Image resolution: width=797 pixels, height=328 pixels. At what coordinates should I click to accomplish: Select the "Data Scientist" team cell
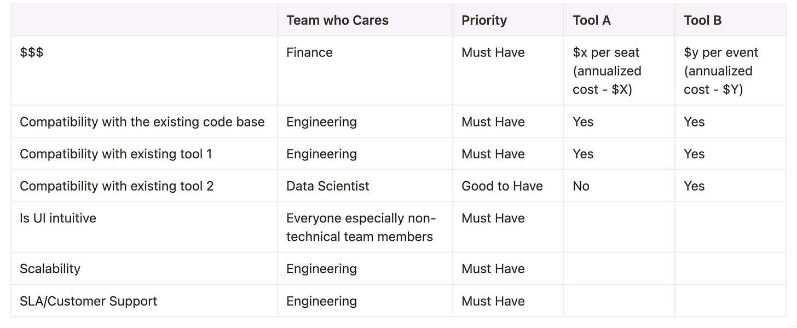pos(327,186)
